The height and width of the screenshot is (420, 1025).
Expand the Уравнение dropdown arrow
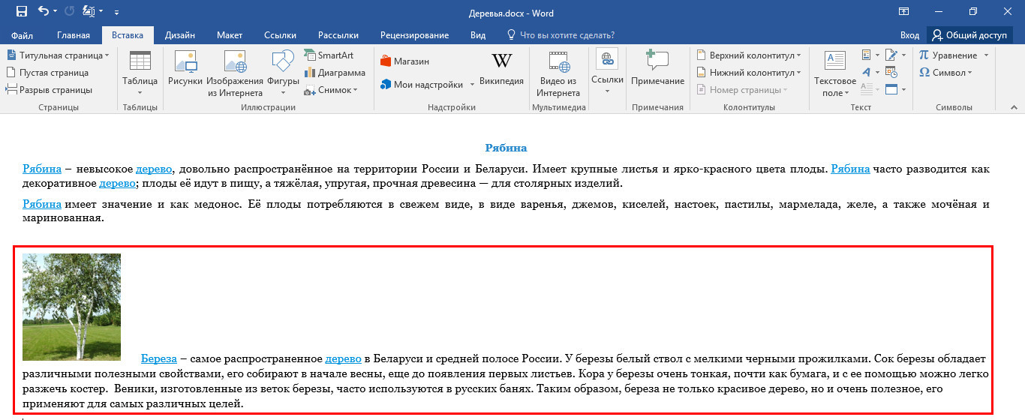pos(986,55)
